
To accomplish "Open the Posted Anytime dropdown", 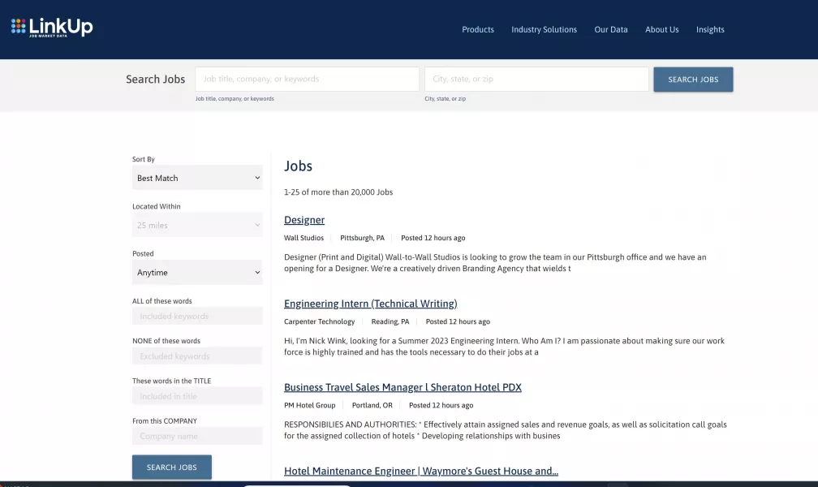I will (x=197, y=273).
